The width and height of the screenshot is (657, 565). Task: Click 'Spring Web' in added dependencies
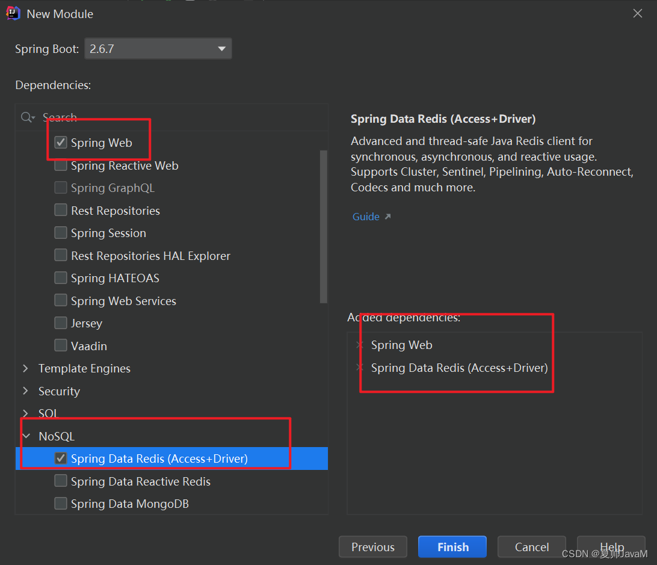[401, 345]
